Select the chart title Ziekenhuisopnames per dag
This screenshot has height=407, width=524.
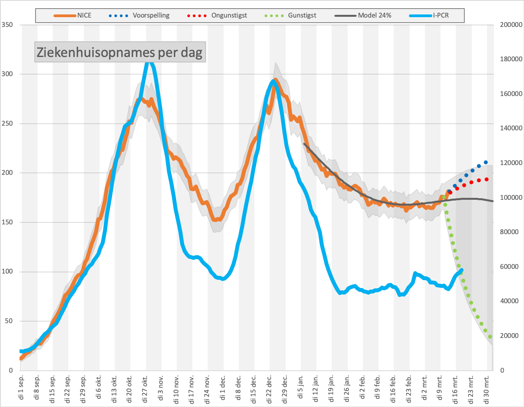(120, 52)
